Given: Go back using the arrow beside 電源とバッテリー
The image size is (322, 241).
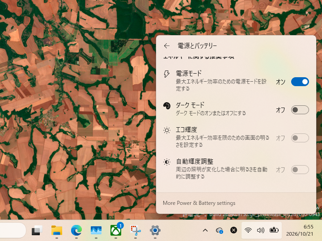Looking at the screenshot, I should click(166, 46).
